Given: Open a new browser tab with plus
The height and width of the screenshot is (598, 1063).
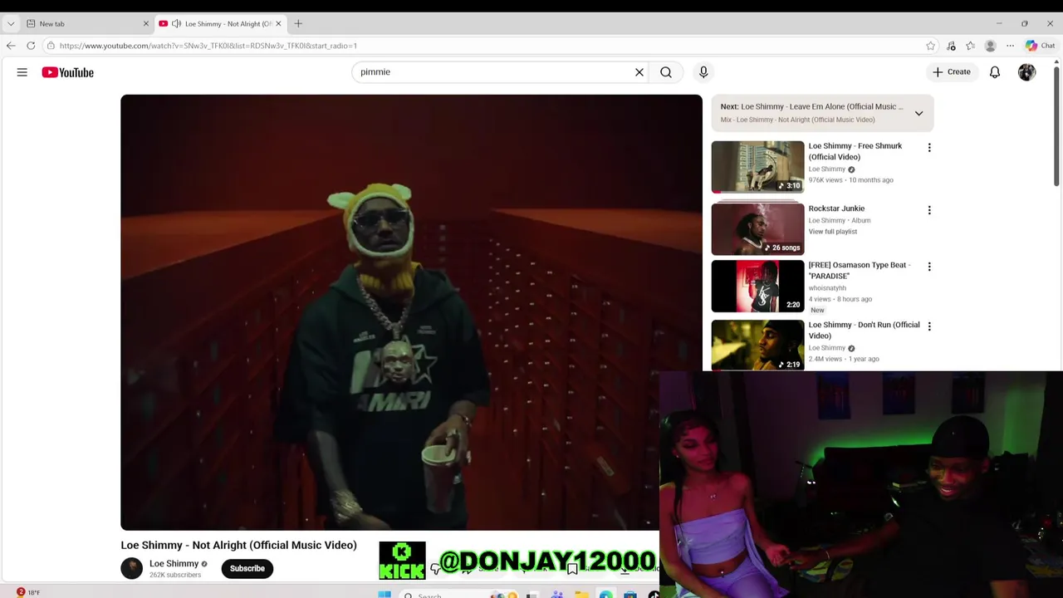Looking at the screenshot, I should [x=298, y=23].
